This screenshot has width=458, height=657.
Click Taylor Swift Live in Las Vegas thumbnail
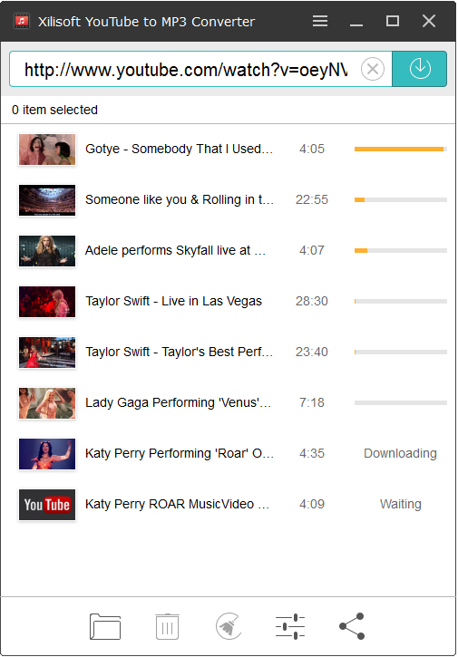[47, 302]
